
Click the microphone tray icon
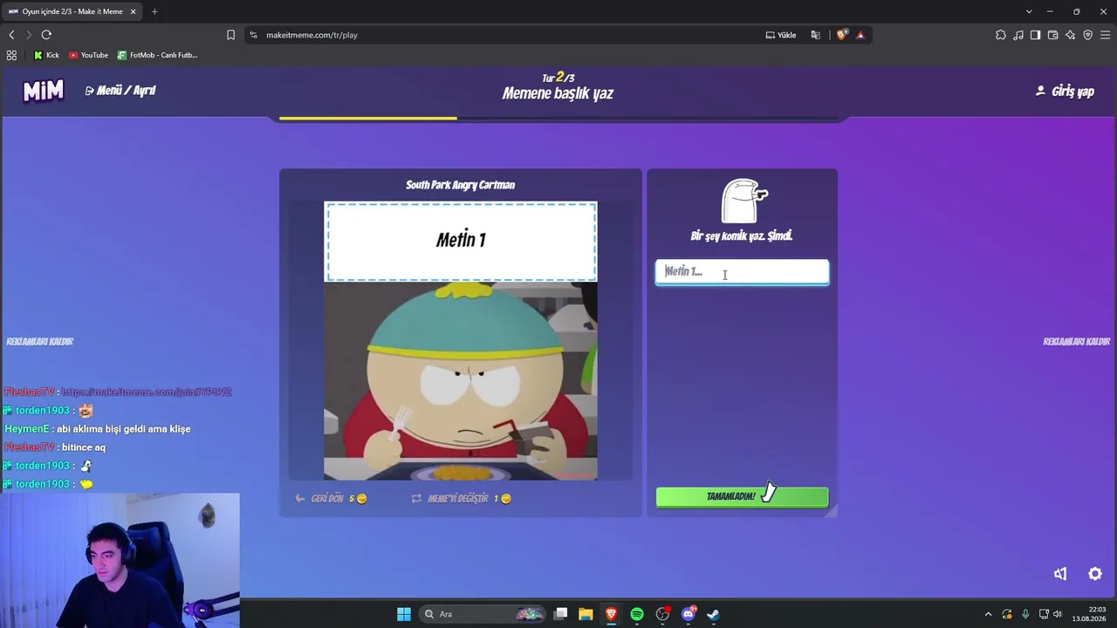coord(1025,614)
